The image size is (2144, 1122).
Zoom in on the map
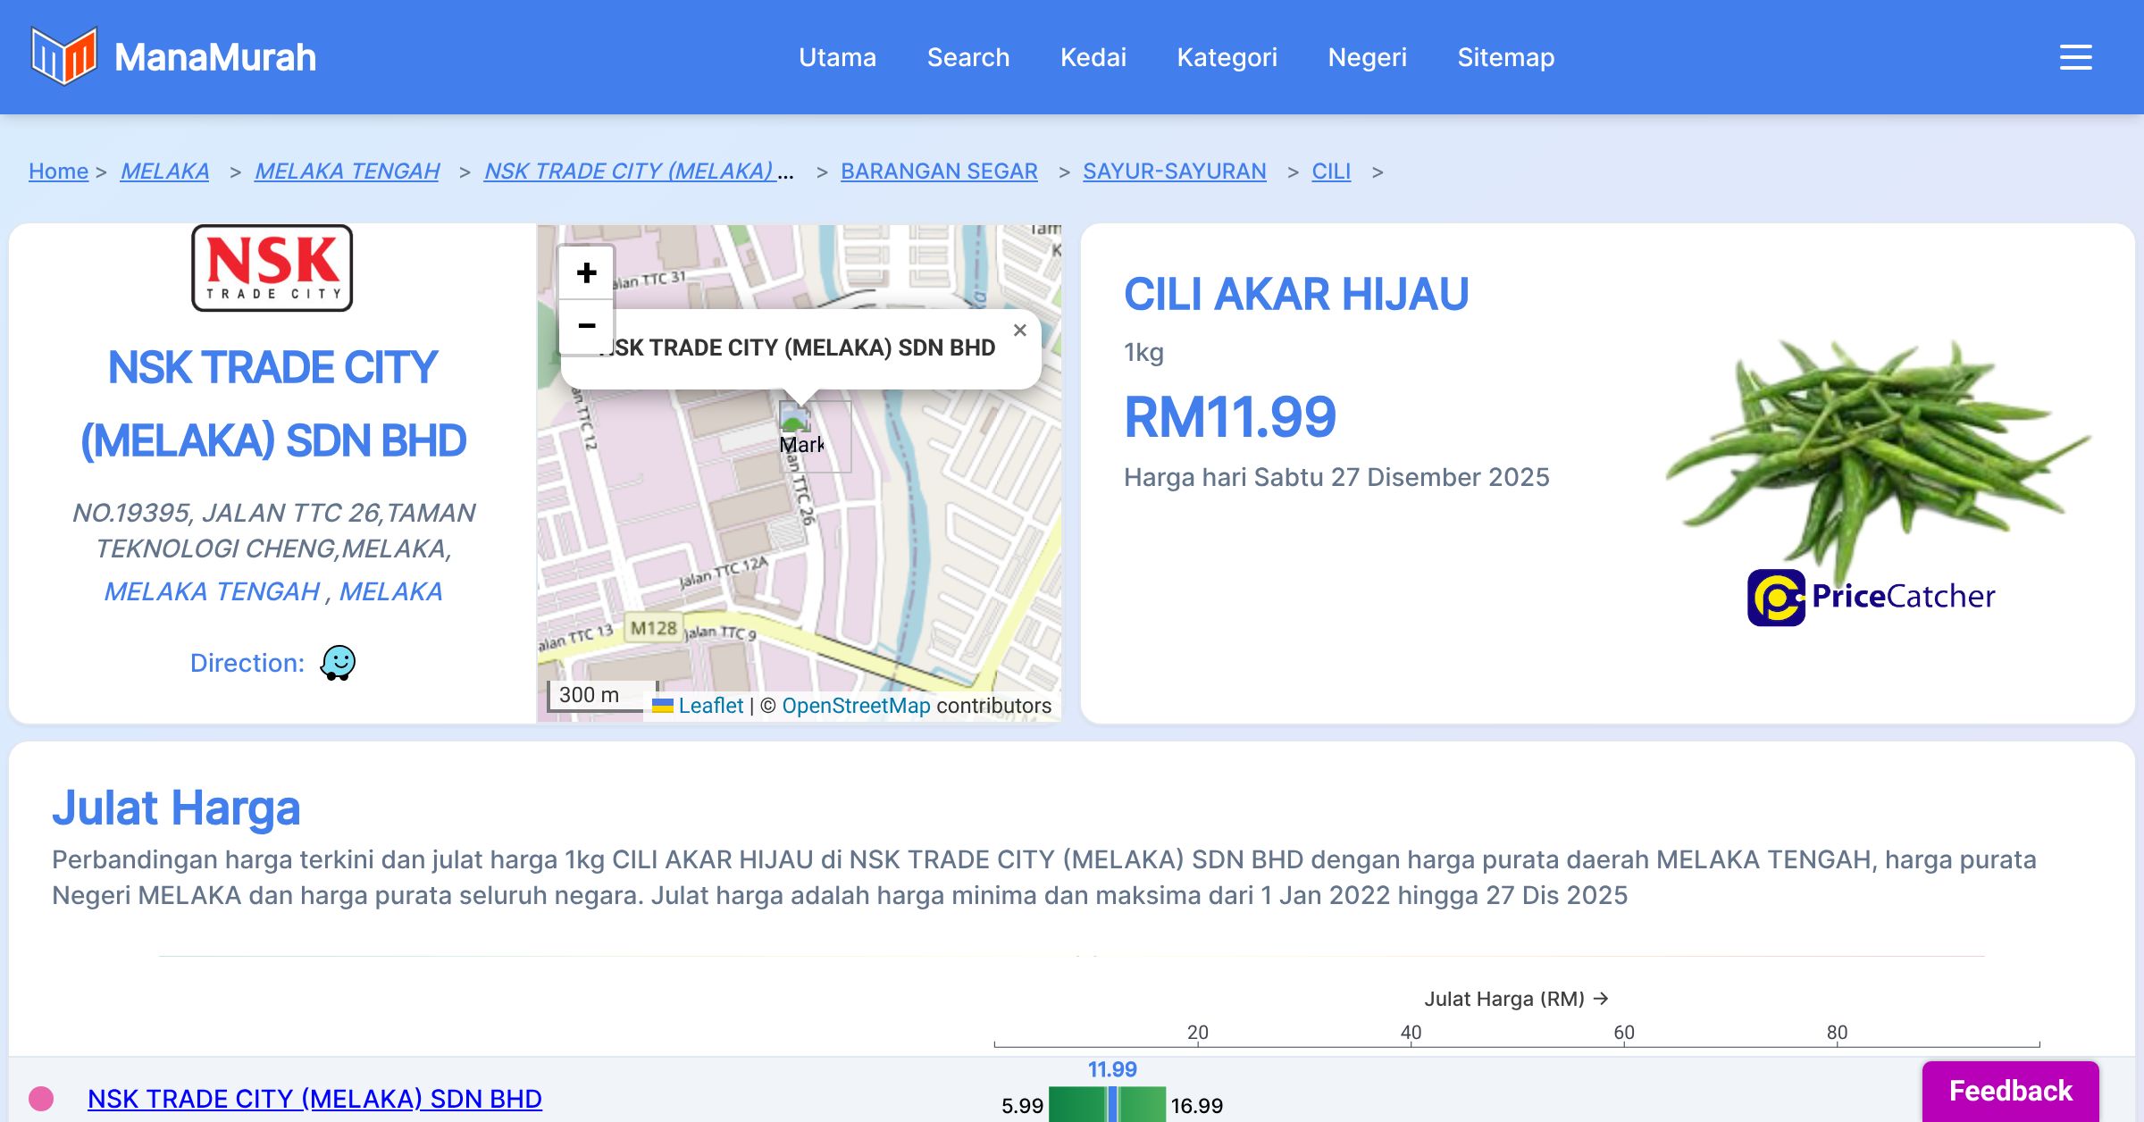click(586, 272)
